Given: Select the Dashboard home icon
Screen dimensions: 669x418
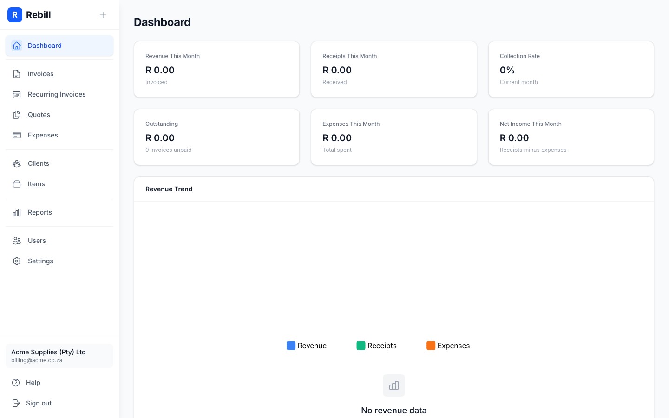Looking at the screenshot, I should coord(17,46).
